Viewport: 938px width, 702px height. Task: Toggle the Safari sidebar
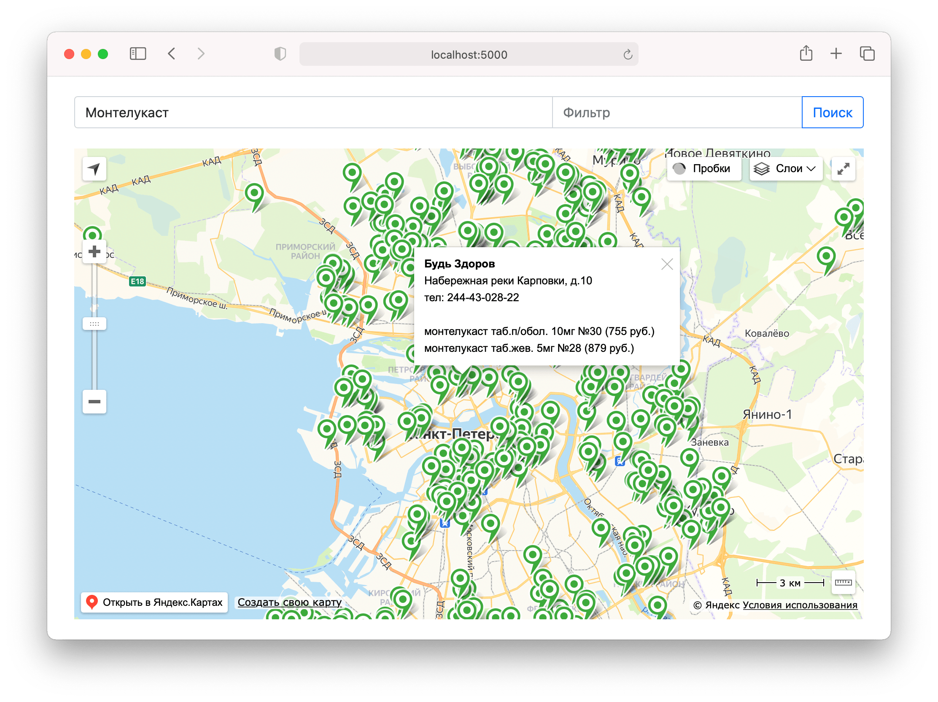click(138, 54)
